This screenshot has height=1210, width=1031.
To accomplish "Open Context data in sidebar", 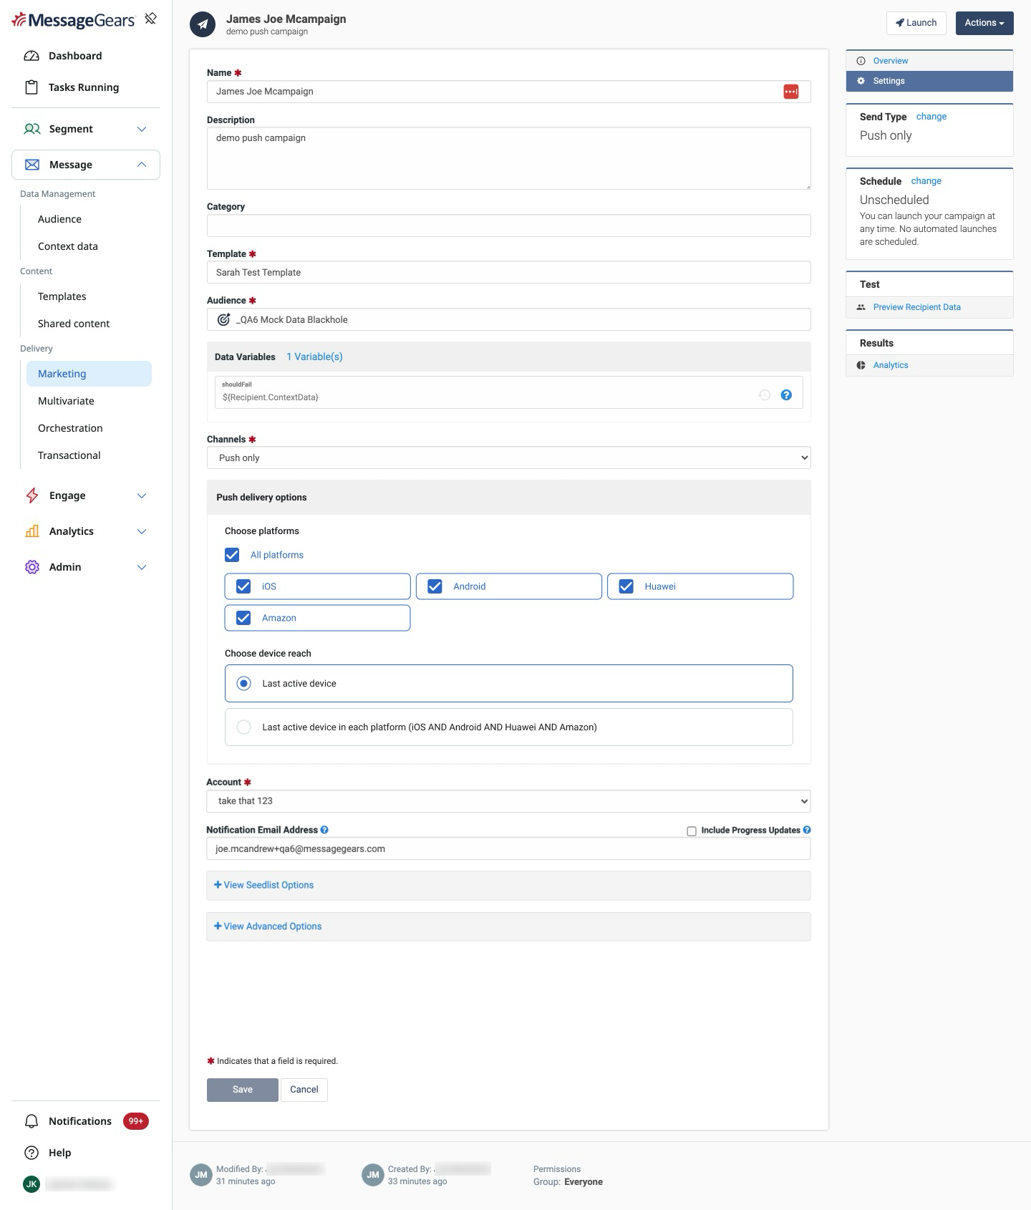I will (68, 246).
